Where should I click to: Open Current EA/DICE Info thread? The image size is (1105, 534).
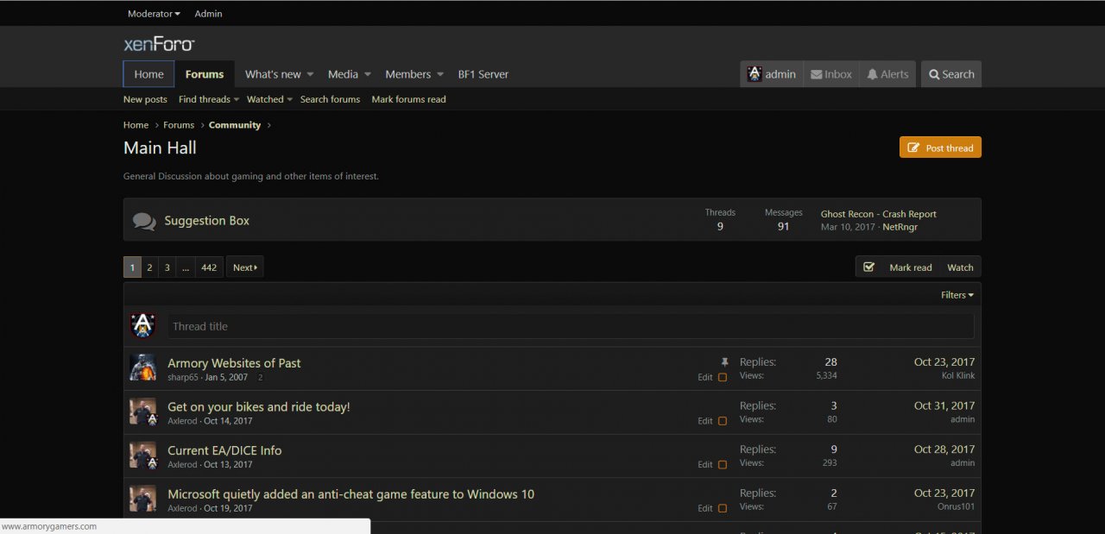[224, 450]
